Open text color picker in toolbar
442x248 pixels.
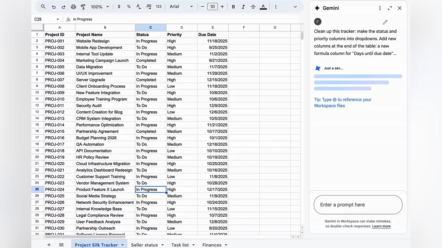263,7
